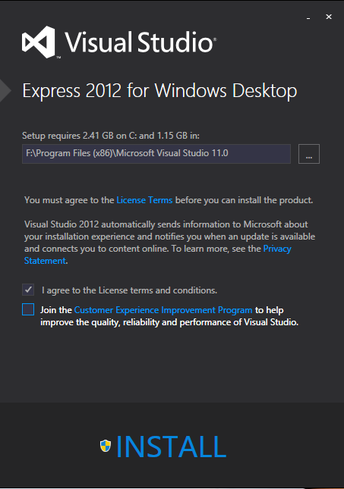Click the Setup requires 2.41 GB label
Image resolution: width=344 pixels, height=489 pixels.
tap(111, 136)
